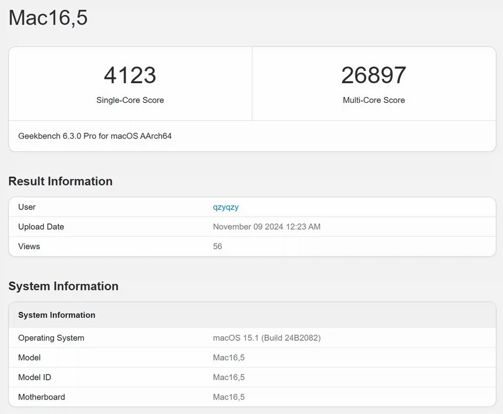Click the Result Information heading
Viewport: 503px width, 414px height.
(60, 181)
